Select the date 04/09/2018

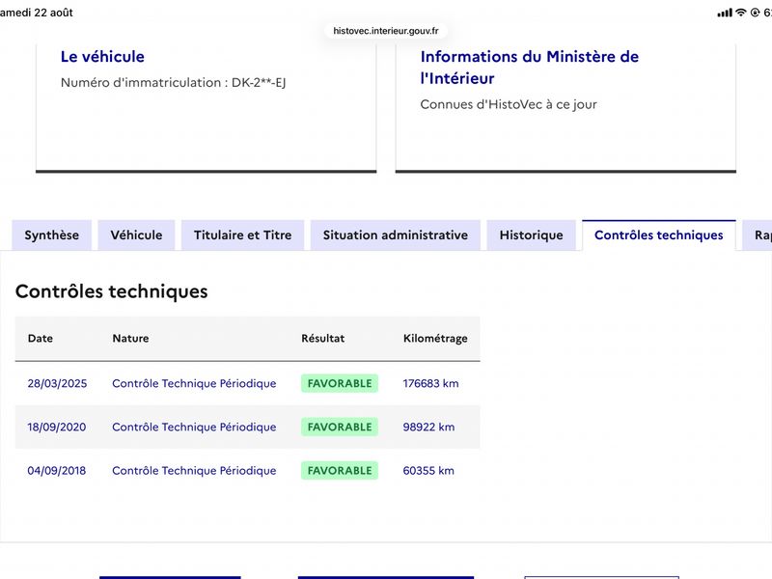tap(57, 471)
